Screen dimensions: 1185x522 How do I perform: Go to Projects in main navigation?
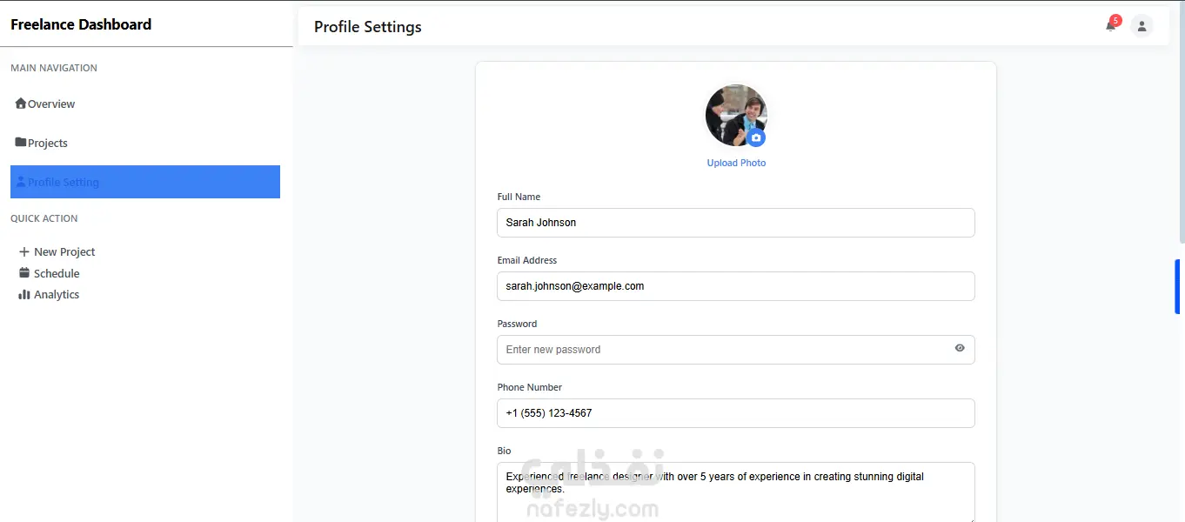click(48, 143)
